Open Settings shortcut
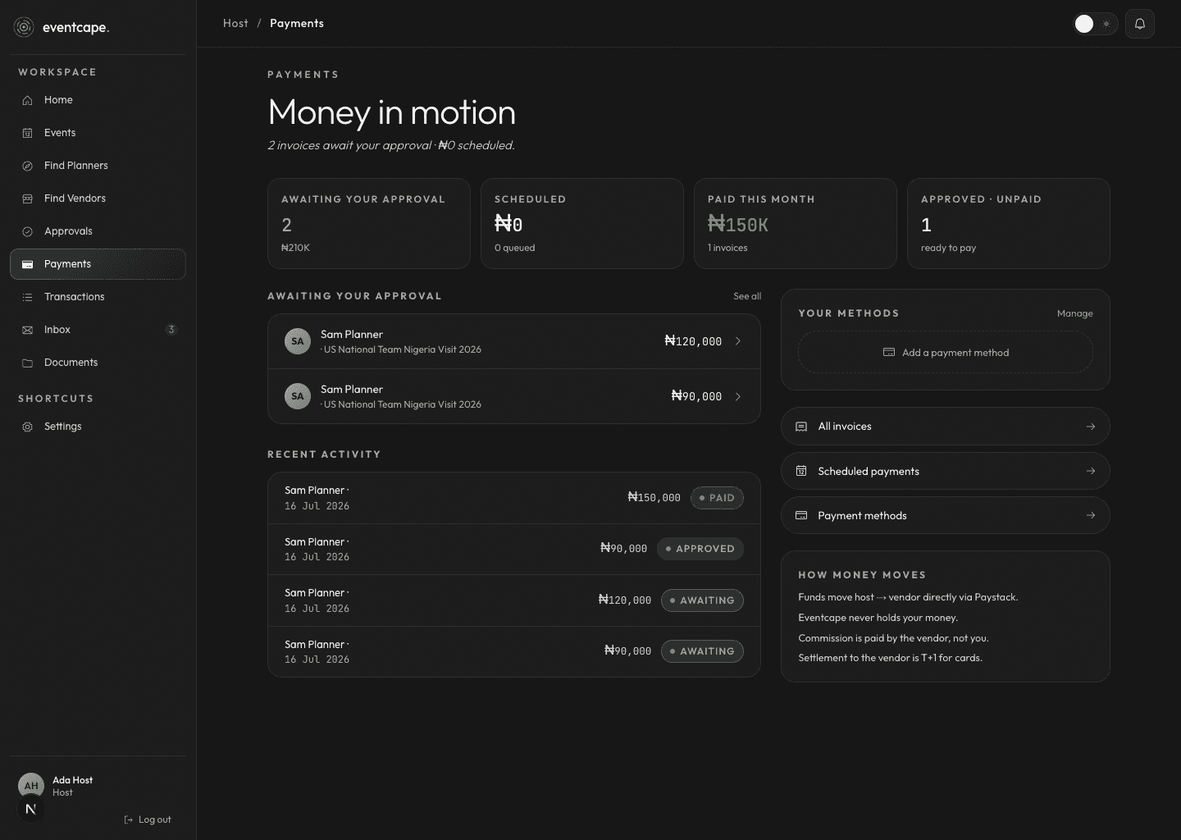This screenshot has width=1181, height=840. (98, 427)
